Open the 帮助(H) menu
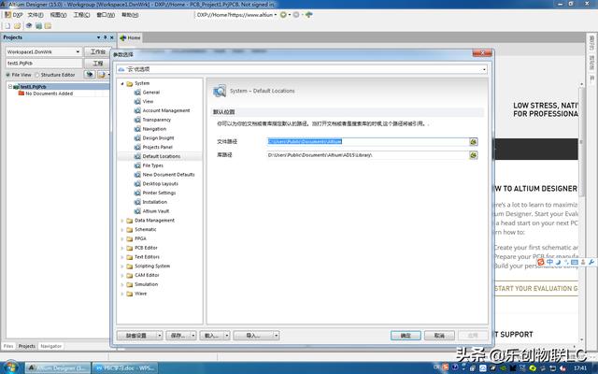This screenshot has width=598, height=374. 130,15
